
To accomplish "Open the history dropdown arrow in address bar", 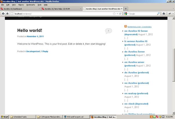I will pyautogui.click(x=117, y=14).
